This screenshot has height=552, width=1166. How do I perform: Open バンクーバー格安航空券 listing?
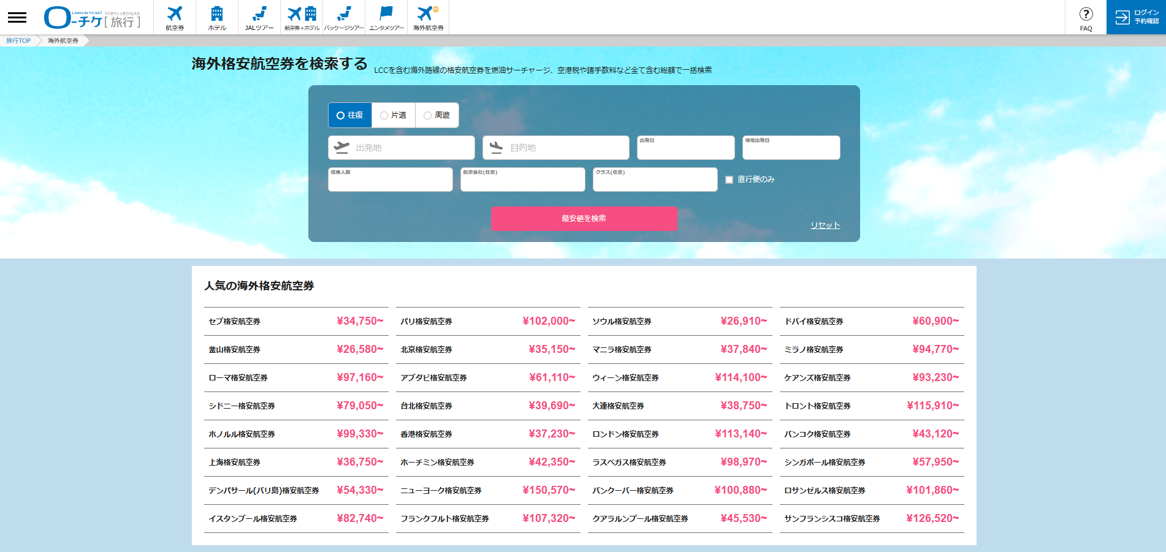coord(680,490)
